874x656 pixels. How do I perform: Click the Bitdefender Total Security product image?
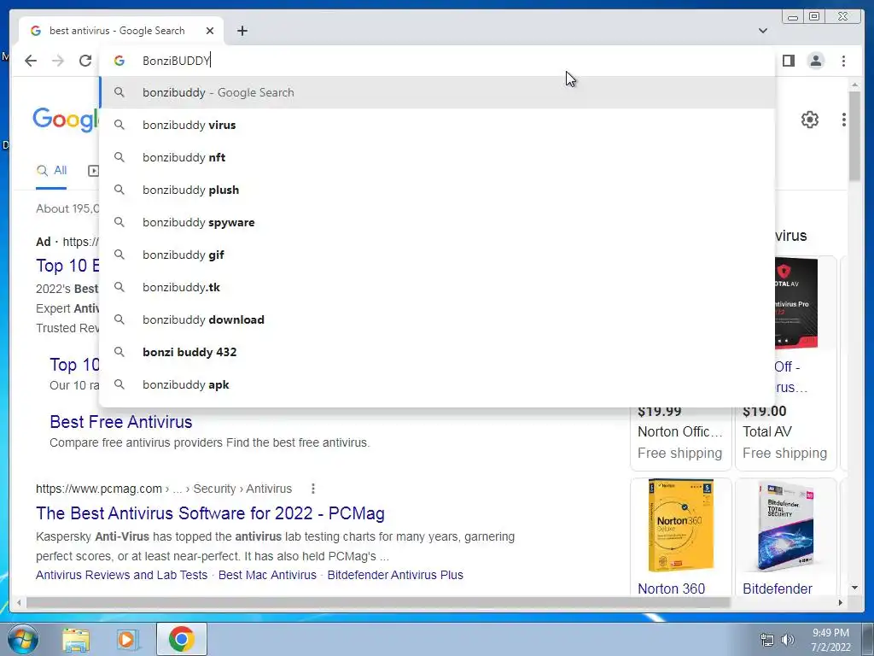(785, 525)
